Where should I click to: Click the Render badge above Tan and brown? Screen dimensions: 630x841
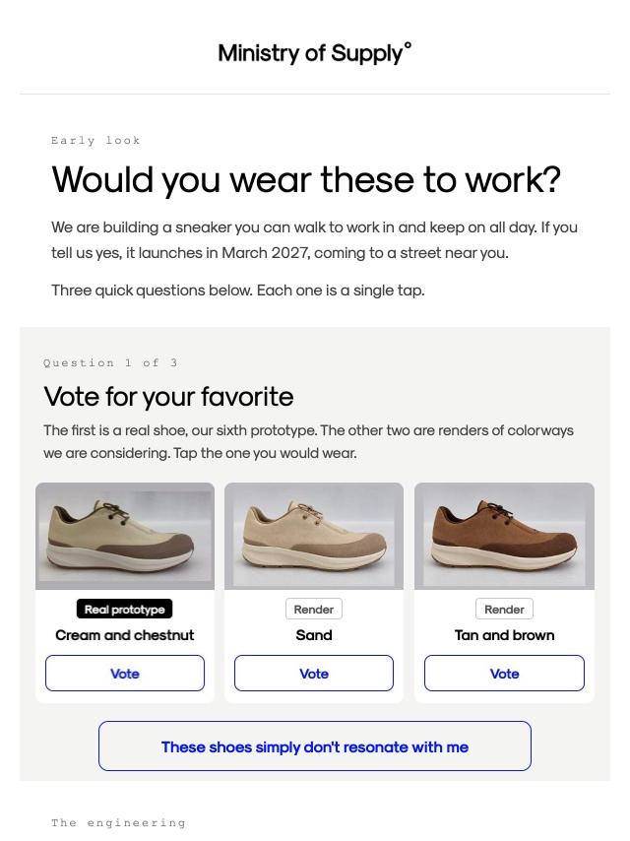click(x=504, y=609)
